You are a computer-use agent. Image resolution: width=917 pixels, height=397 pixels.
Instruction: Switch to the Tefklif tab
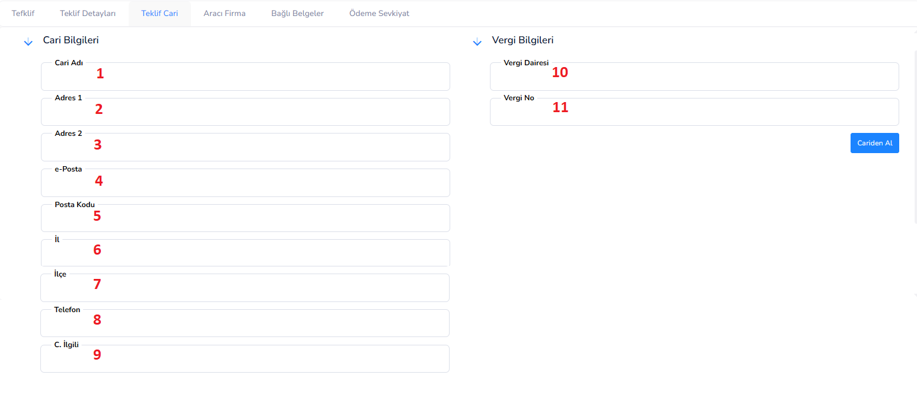pyautogui.click(x=23, y=13)
